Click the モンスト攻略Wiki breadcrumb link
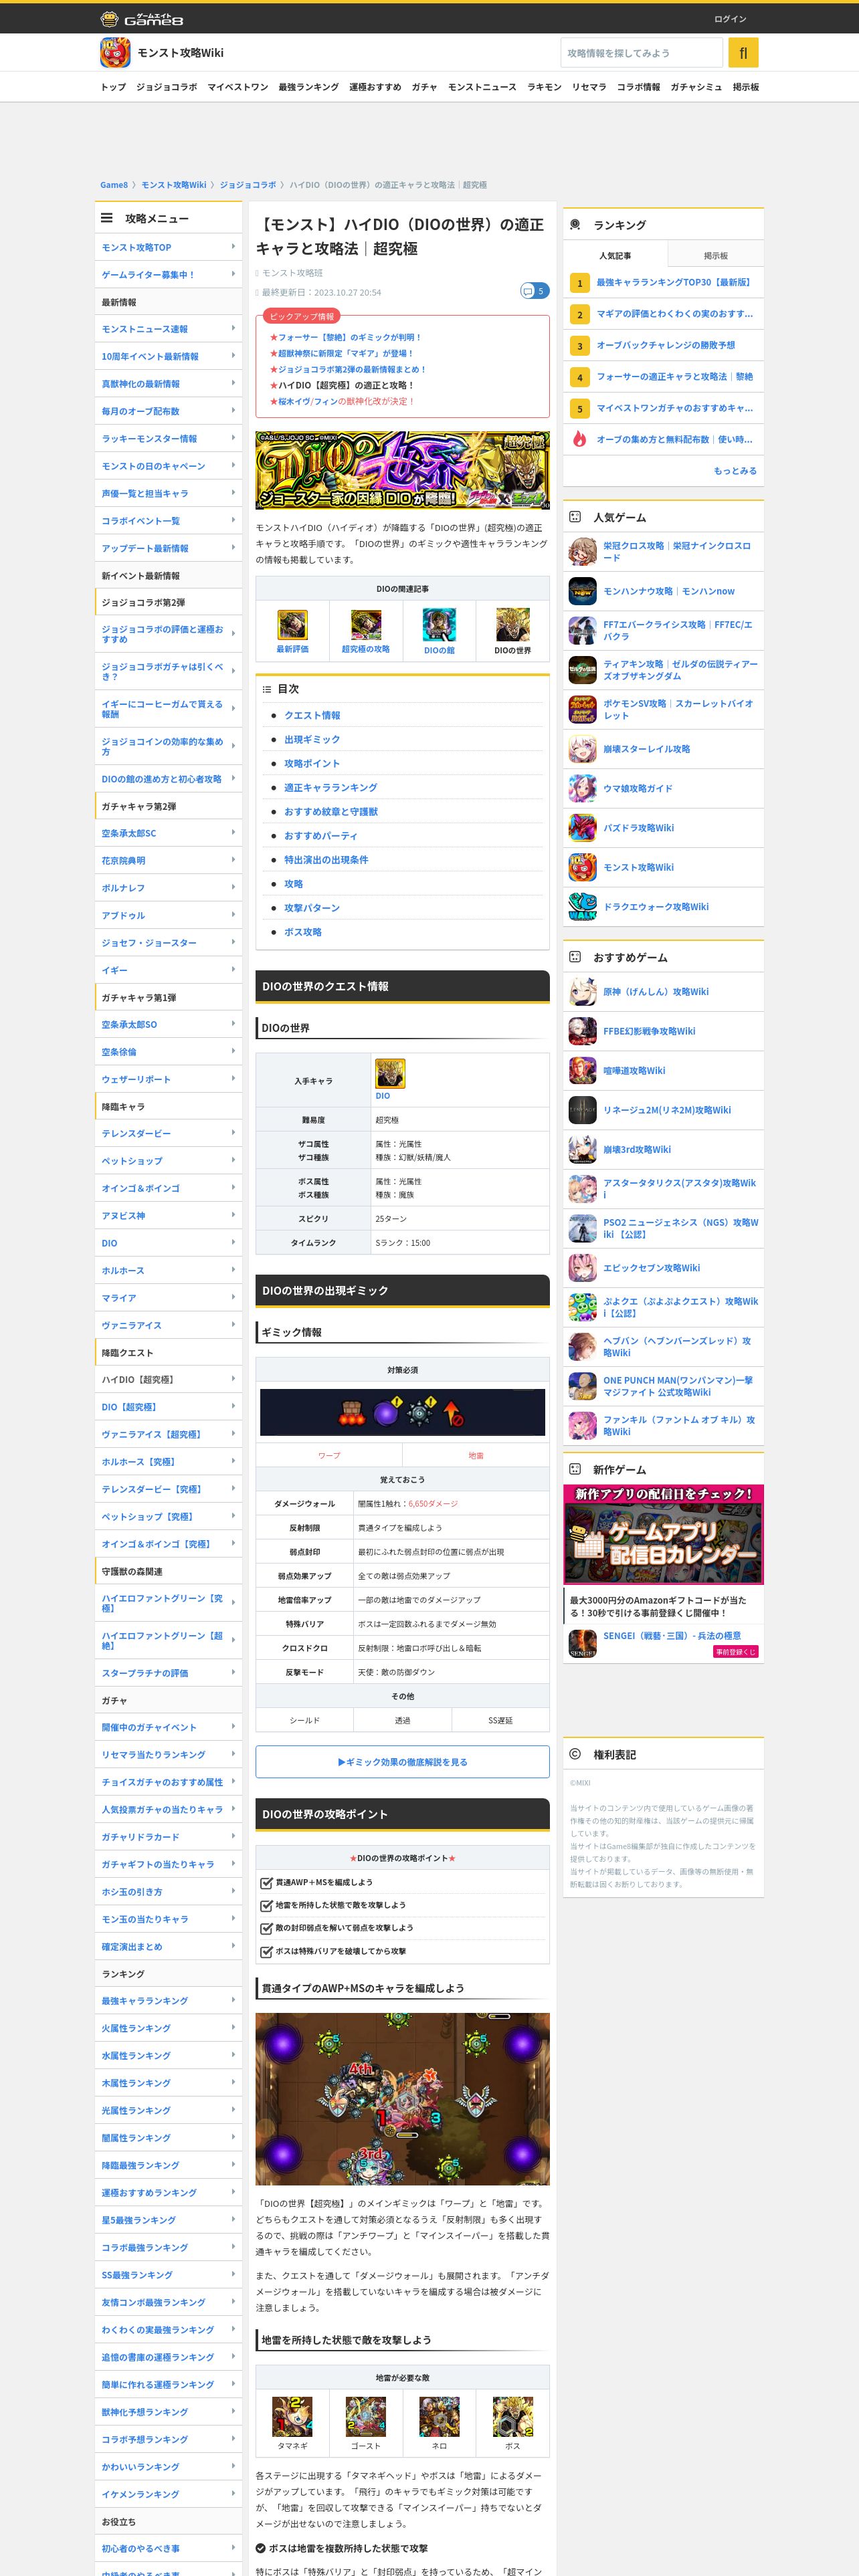The width and height of the screenshot is (859, 2576). coord(173,185)
